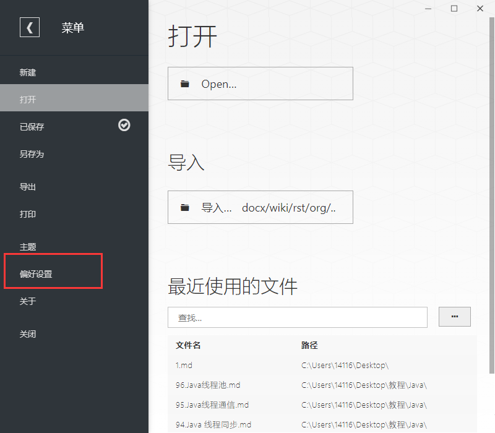Click the checkmark icon next to 已保存
495x433 pixels.
(124, 125)
